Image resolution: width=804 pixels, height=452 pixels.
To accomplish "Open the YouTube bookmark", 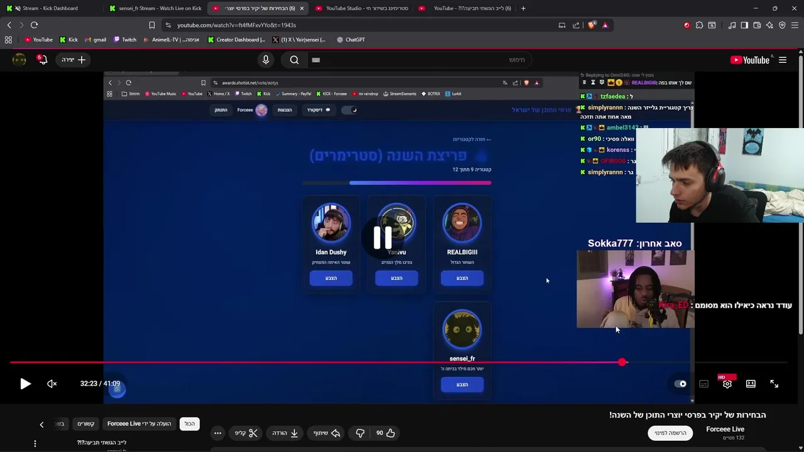I will 38,40.
